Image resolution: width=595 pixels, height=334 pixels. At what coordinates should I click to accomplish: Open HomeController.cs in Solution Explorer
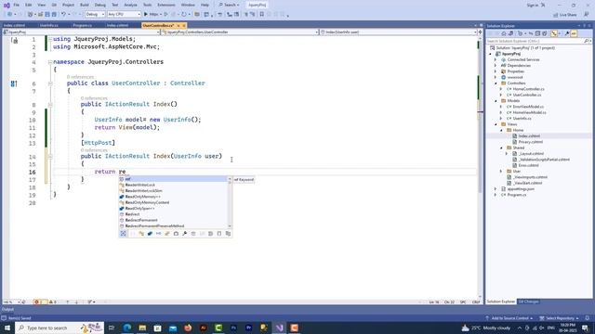coord(528,89)
